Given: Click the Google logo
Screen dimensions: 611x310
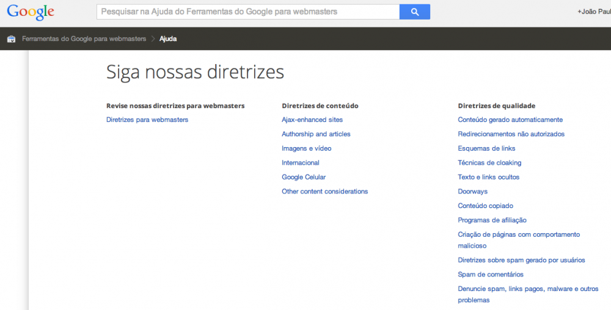Looking at the screenshot, I should coord(31,12).
